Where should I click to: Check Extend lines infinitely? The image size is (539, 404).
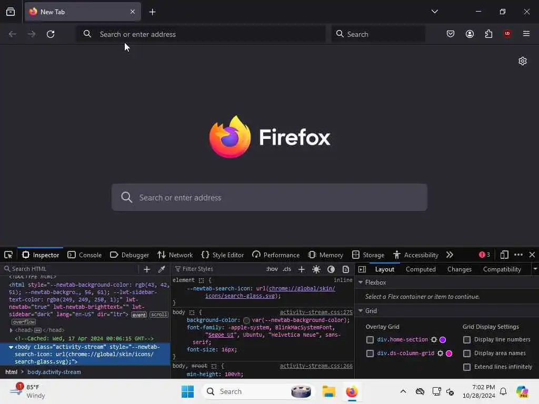click(467, 367)
